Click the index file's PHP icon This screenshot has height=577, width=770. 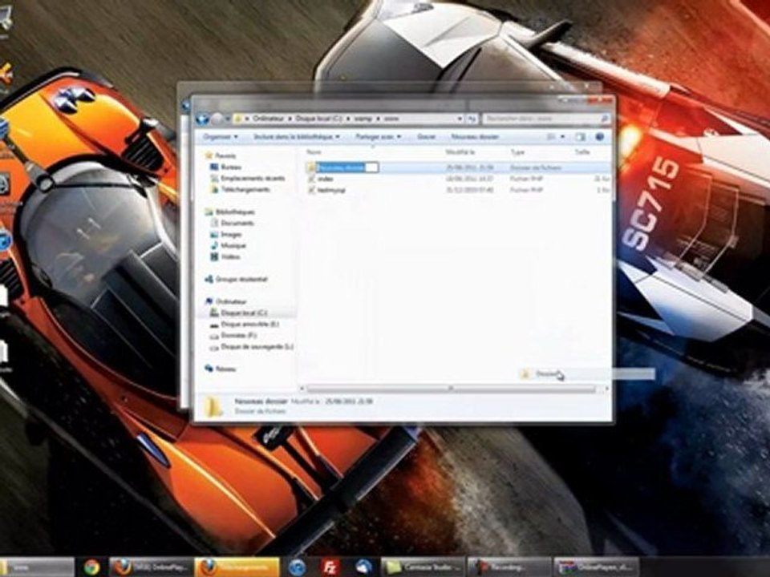pos(311,179)
